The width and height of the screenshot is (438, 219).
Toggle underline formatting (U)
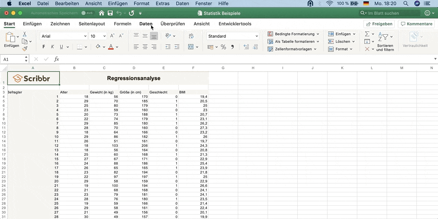coord(61,47)
